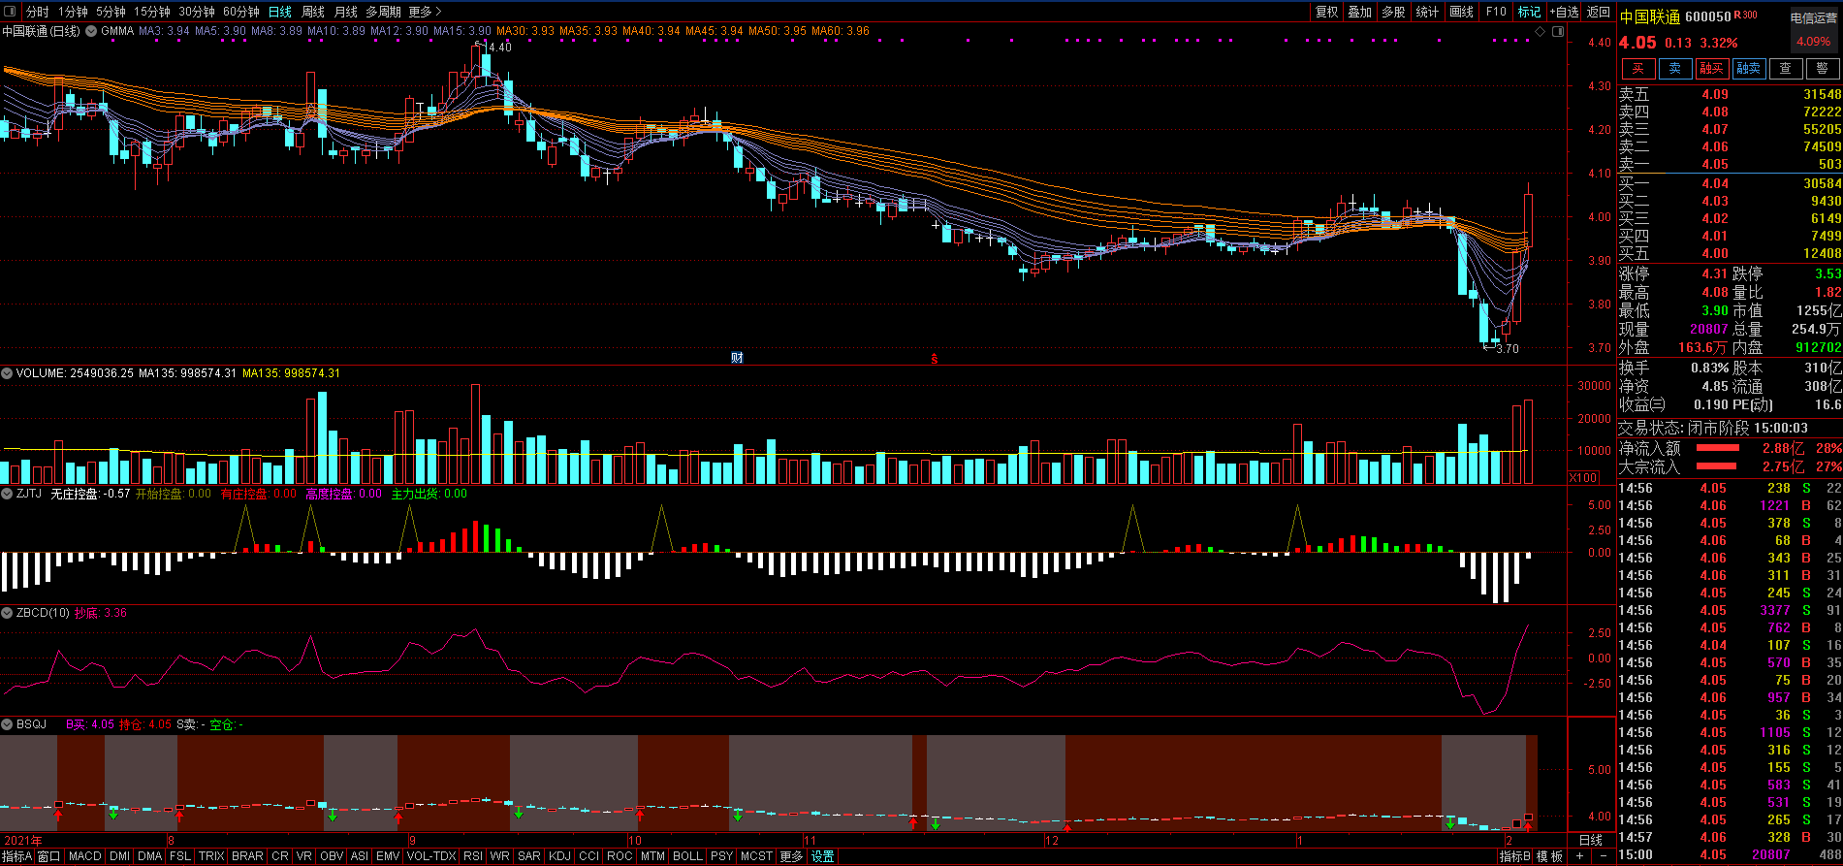Select the 指标A indicator tab

pyautogui.click(x=16, y=856)
